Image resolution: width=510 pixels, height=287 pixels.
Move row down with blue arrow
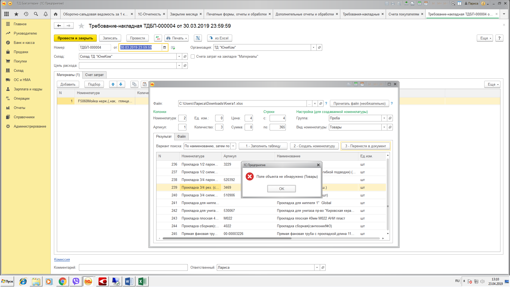click(x=121, y=84)
